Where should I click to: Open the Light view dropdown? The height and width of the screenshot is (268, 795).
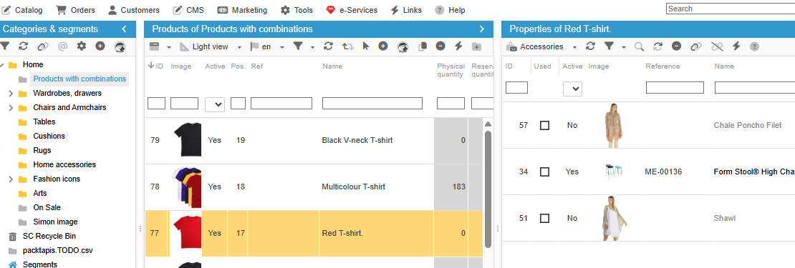click(x=211, y=46)
